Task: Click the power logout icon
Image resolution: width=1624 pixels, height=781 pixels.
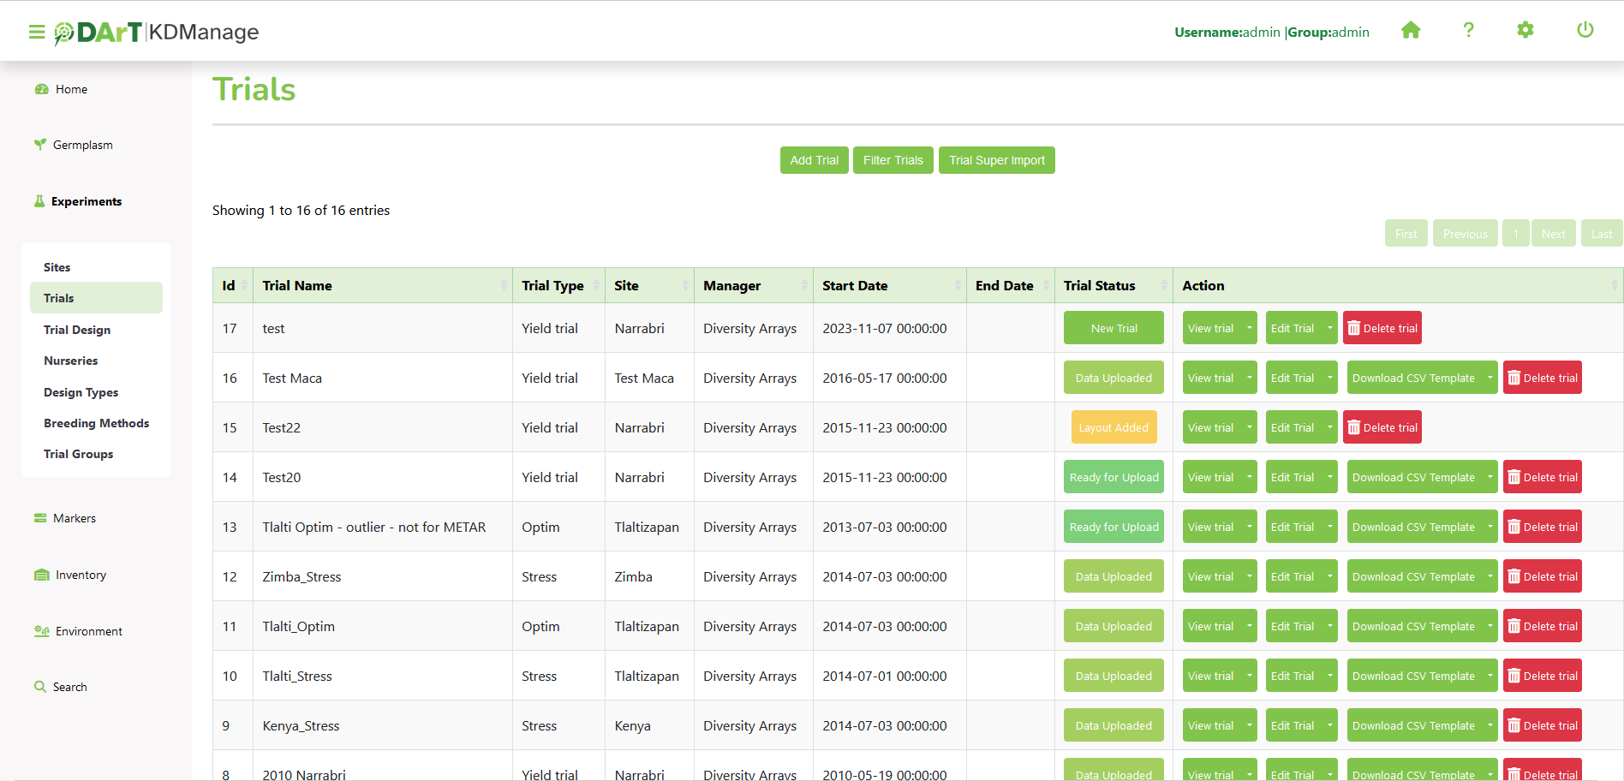Action: pyautogui.click(x=1585, y=31)
